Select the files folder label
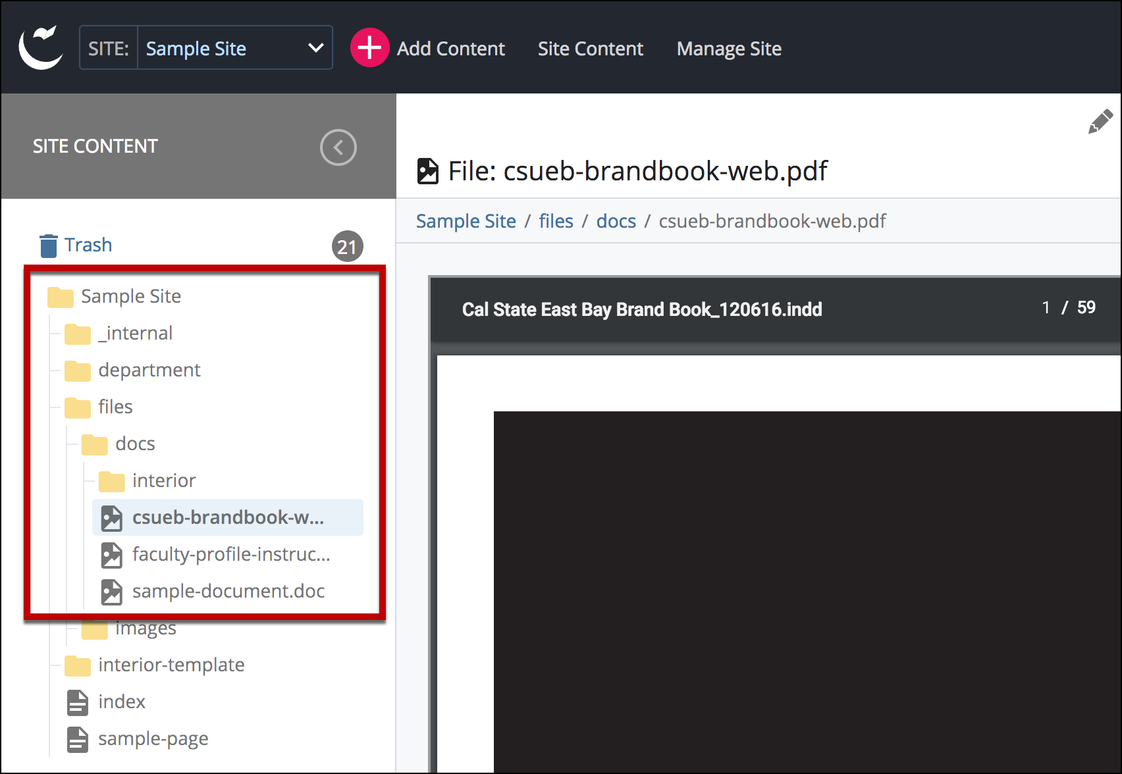1122x774 pixels. point(115,407)
